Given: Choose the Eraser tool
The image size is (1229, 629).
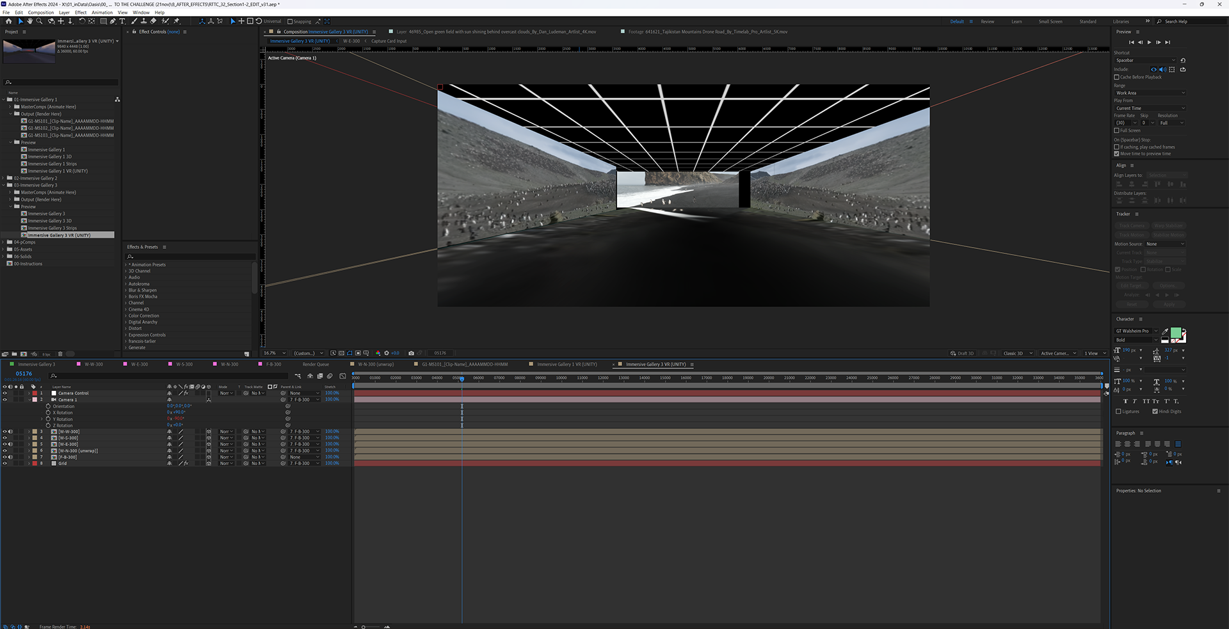Looking at the screenshot, I should click(x=154, y=21).
